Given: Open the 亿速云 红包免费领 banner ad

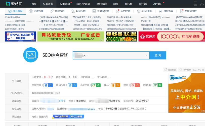Looking at the screenshot, I should [172, 37].
